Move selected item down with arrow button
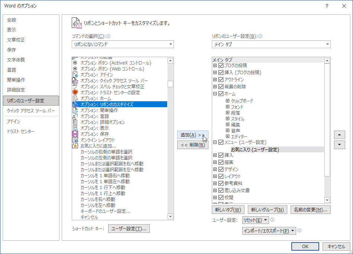 tap(340, 145)
